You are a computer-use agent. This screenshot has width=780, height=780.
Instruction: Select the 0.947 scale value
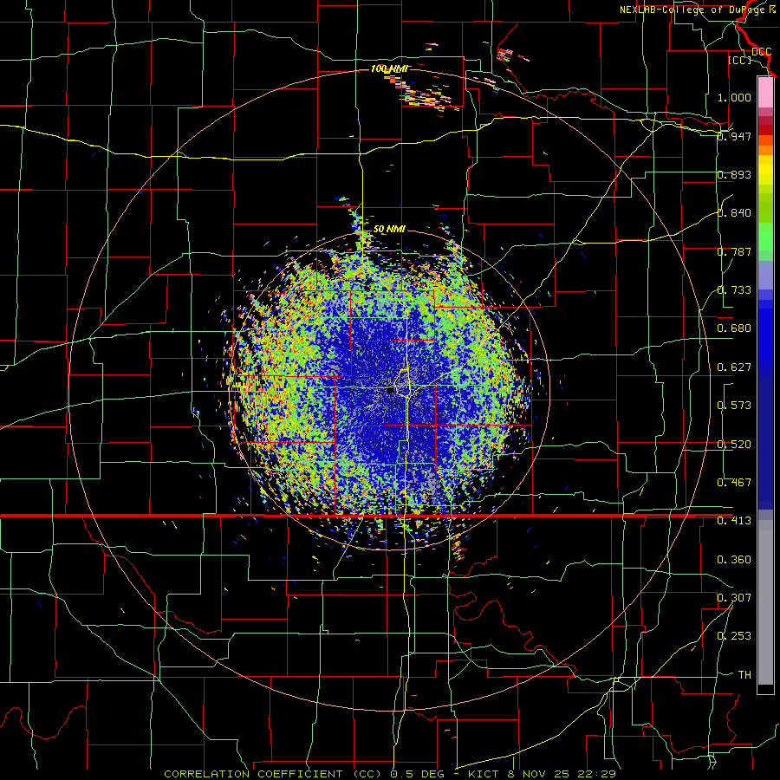tap(734, 136)
